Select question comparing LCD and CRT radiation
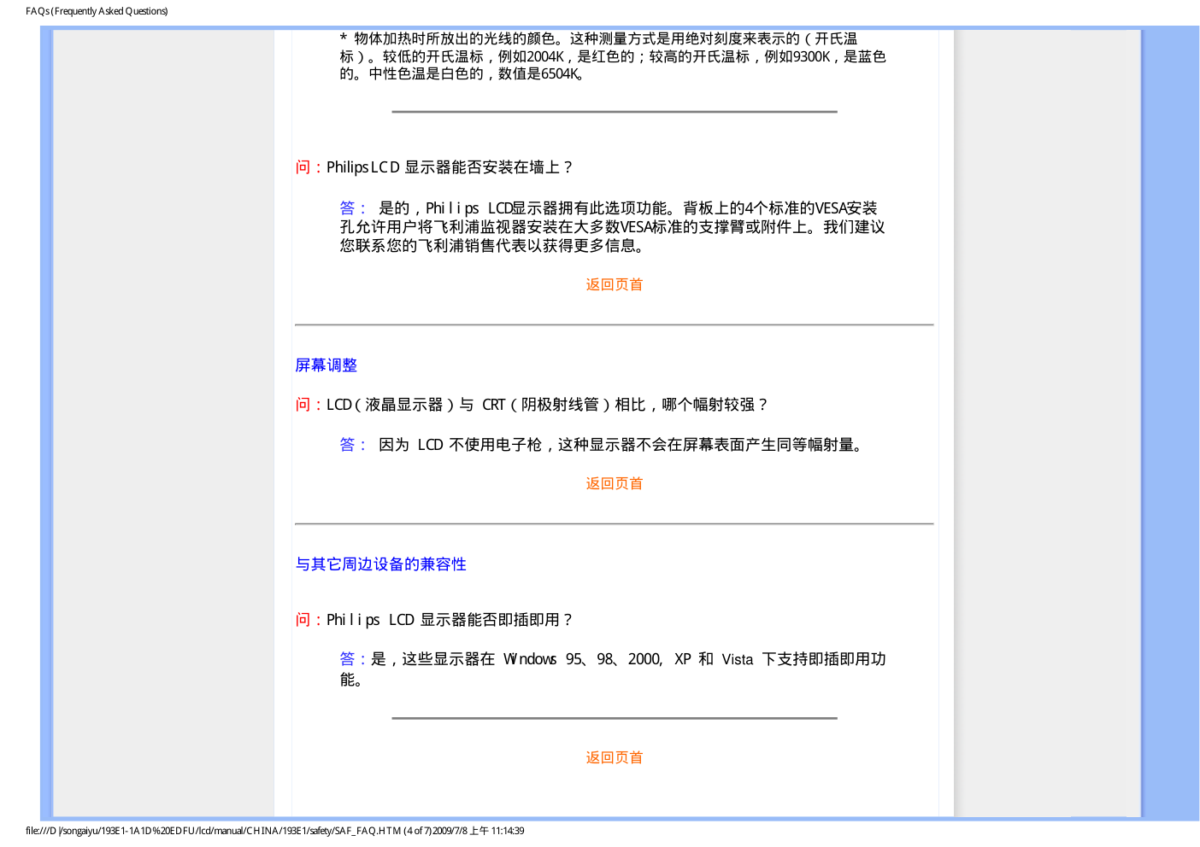 (x=532, y=405)
